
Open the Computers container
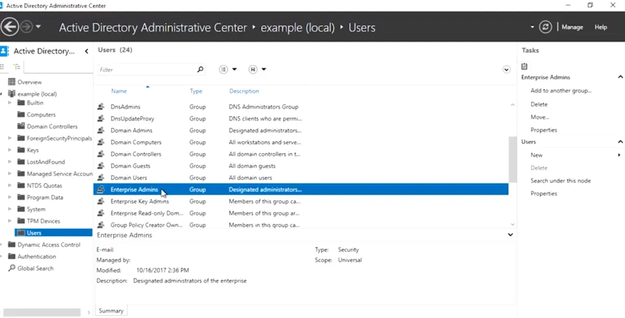pos(41,115)
